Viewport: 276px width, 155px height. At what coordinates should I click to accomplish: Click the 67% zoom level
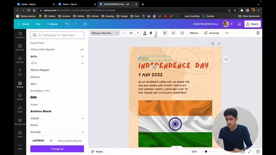coord(194,152)
